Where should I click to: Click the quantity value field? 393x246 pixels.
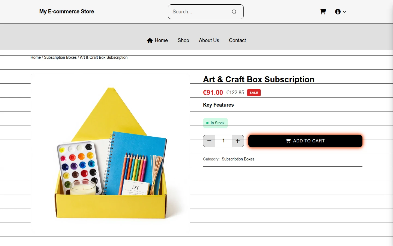(x=224, y=141)
